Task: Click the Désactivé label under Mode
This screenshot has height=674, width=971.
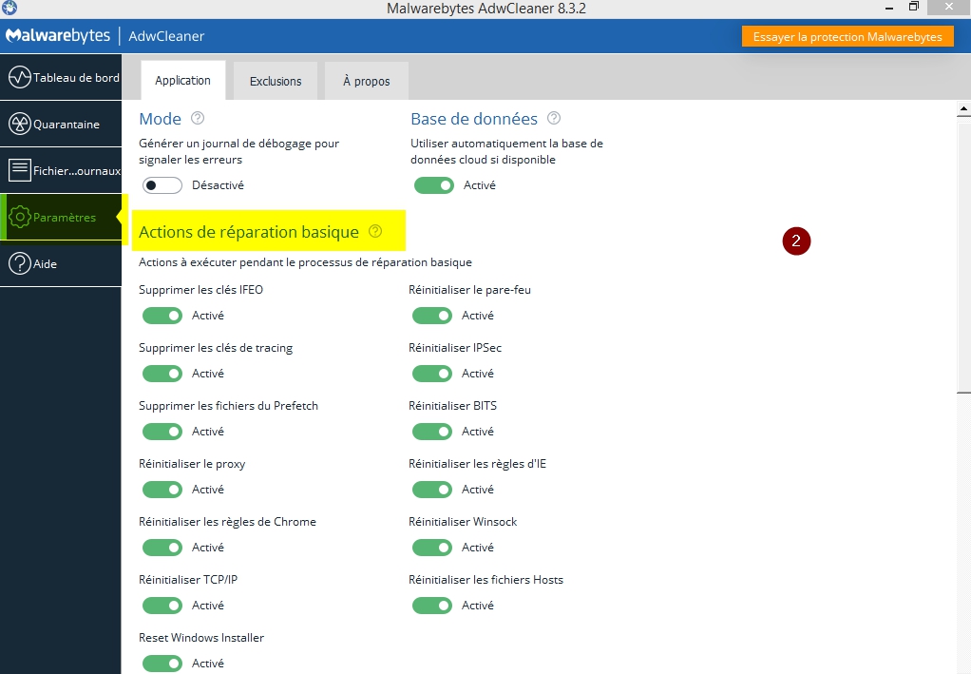Action: coord(218,185)
